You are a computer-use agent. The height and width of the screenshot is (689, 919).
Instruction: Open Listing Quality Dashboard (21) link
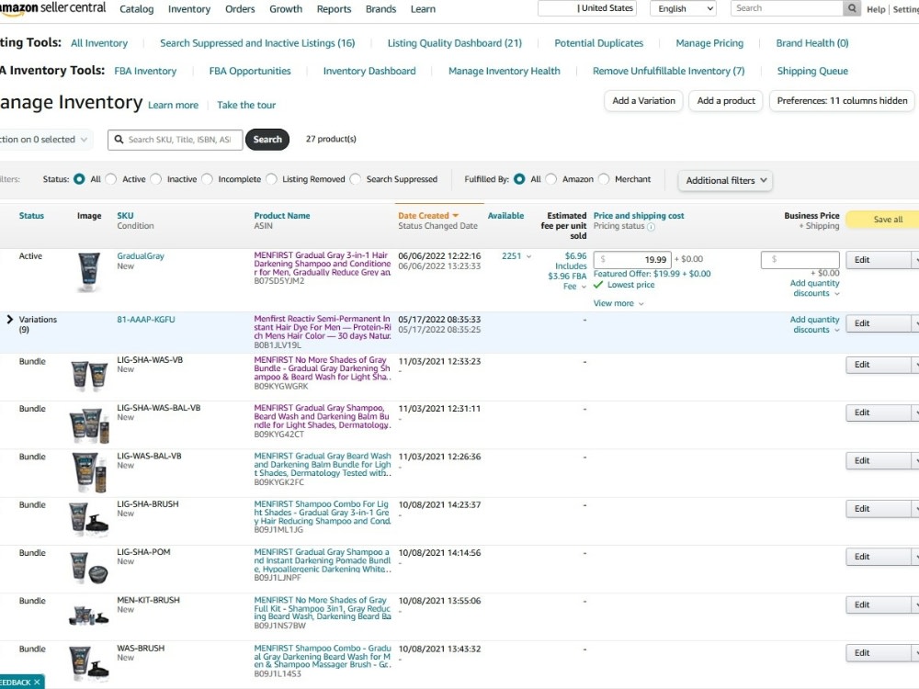(x=455, y=43)
